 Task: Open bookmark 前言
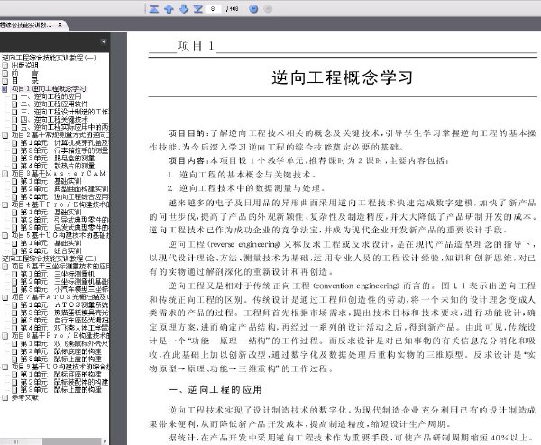(24, 73)
